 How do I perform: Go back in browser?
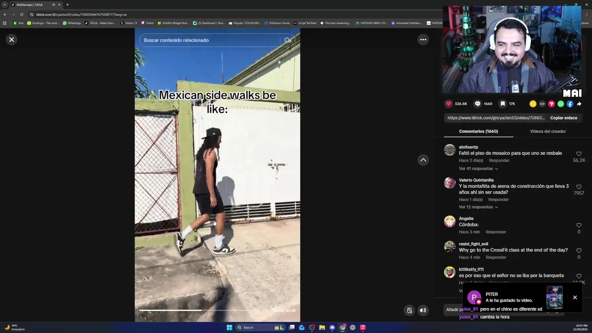click(x=5, y=14)
